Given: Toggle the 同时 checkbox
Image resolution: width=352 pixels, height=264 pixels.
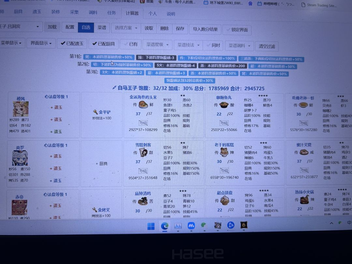Looking at the screenshot, I should [x=213, y=45].
